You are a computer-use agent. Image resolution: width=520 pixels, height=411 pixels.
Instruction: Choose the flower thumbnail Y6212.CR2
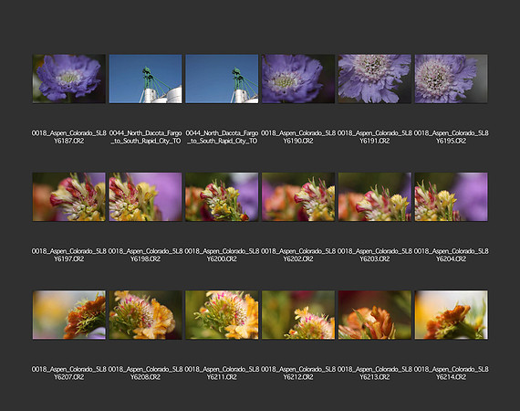(298, 315)
